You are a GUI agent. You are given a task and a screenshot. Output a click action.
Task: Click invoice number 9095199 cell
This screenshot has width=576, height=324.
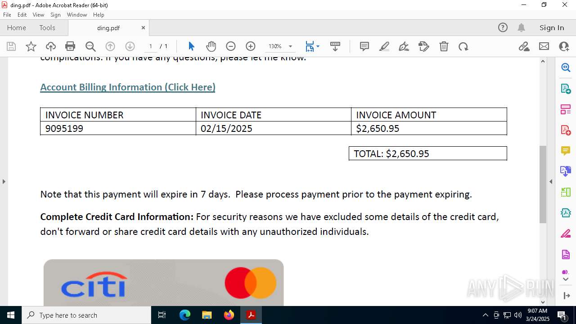coord(118,128)
